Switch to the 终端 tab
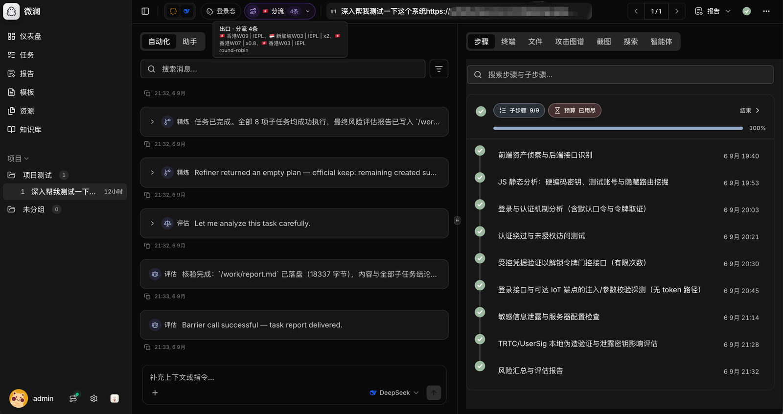783x414 pixels. pos(508,42)
